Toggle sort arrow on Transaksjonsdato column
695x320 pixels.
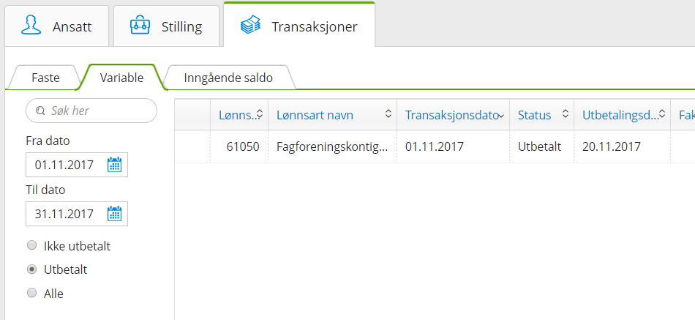(501, 116)
